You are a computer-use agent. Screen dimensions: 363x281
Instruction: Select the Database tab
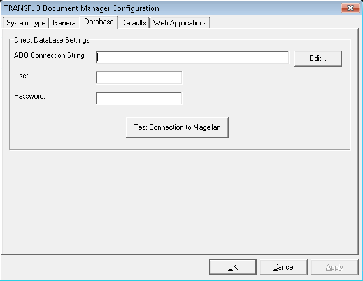(99, 22)
